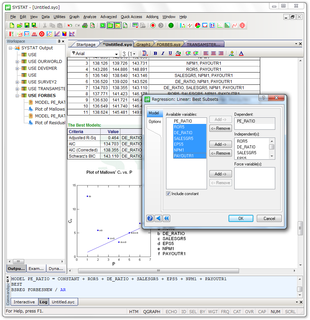Open Print Preview from toolbar
The height and width of the screenshot is (320, 310).
(x=93, y=25)
